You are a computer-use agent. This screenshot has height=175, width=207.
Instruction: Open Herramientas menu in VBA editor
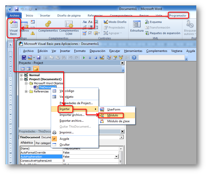133,51
